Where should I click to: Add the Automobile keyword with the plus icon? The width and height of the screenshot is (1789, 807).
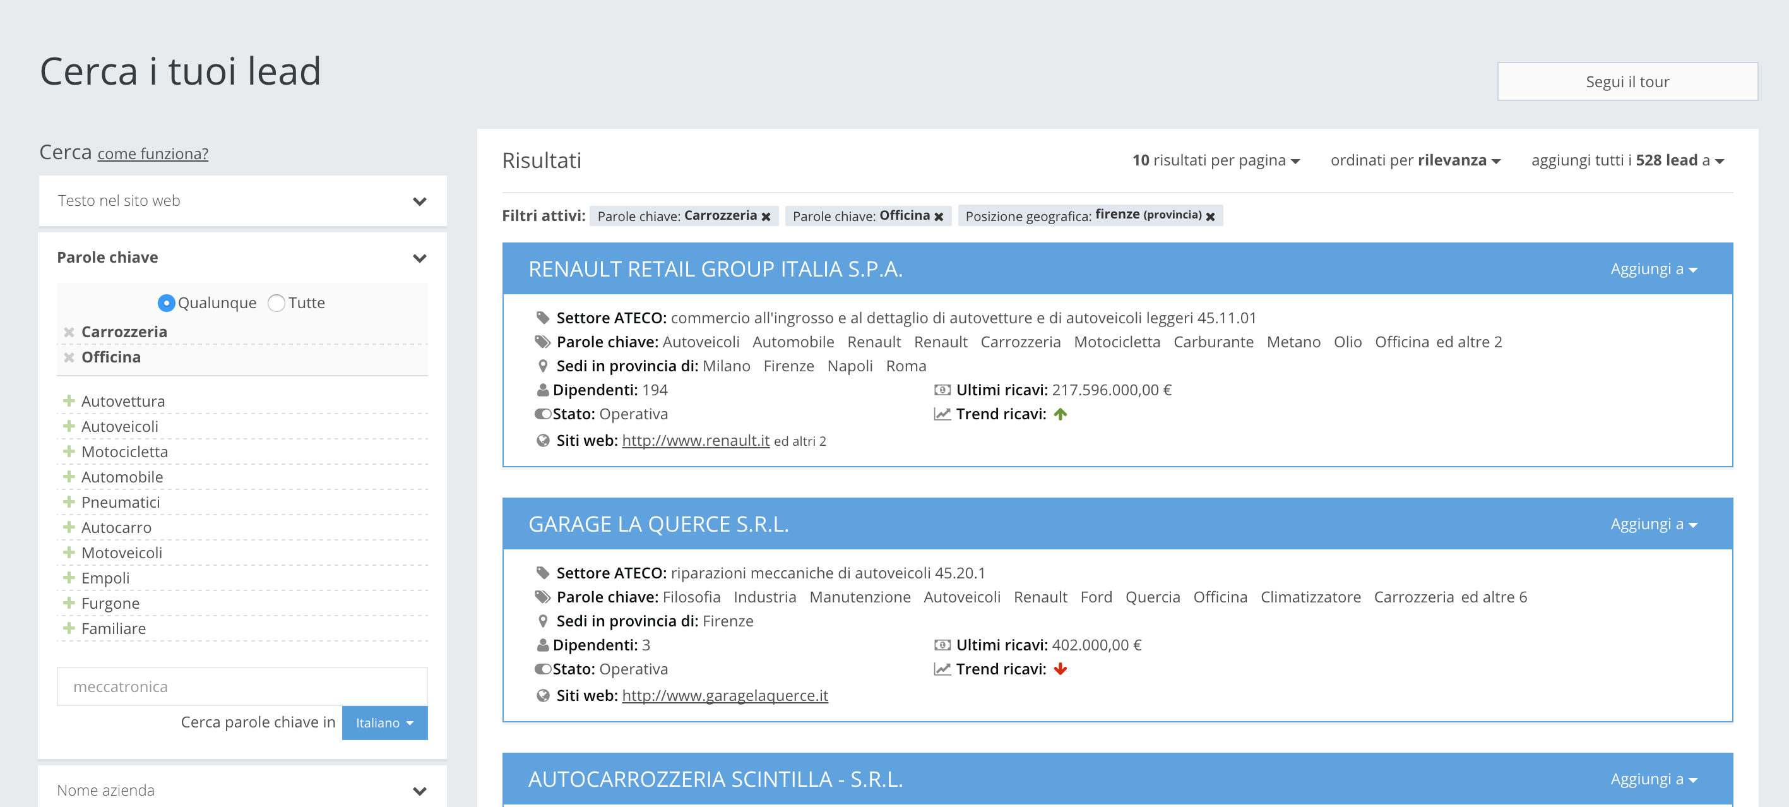pos(69,476)
